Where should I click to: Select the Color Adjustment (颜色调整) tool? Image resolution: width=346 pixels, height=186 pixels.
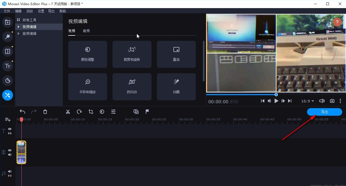(x=88, y=54)
